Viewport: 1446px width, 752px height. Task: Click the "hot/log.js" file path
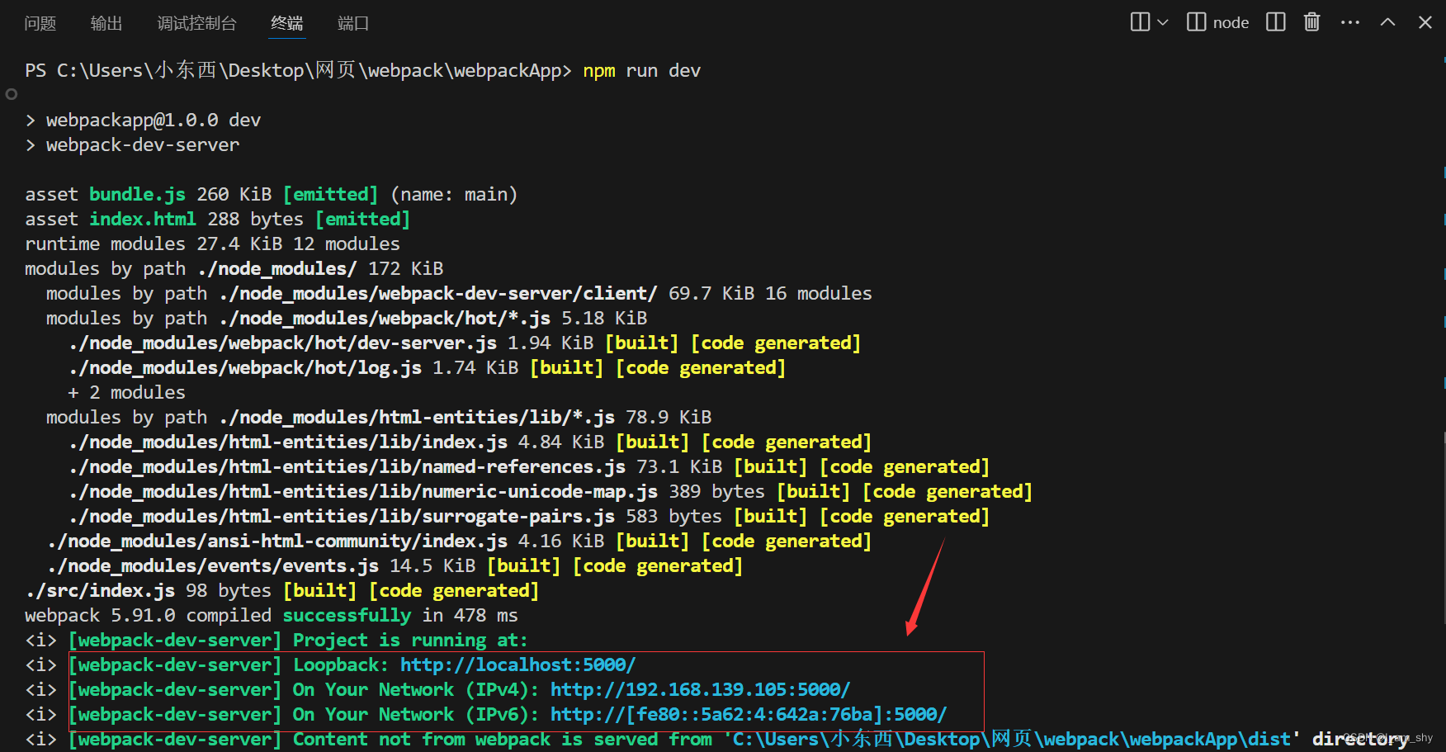pyautogui.click(x=245, y=368)
